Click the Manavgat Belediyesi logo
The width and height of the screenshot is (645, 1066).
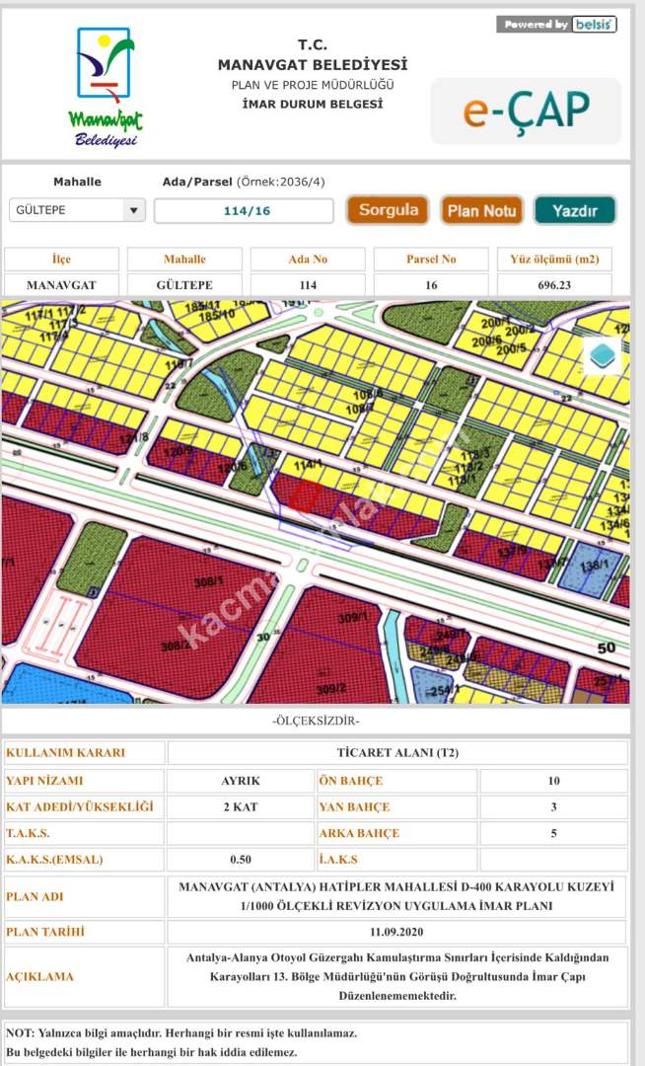(x=106, y=87)
